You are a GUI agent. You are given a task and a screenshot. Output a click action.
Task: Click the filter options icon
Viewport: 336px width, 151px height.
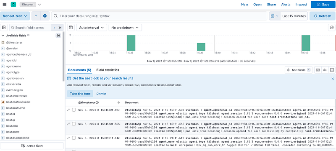[36, 16]
